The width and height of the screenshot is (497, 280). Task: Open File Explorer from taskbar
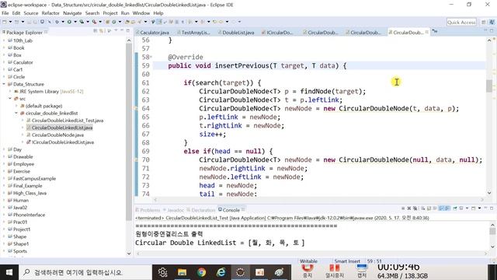[x=182, y=272]
